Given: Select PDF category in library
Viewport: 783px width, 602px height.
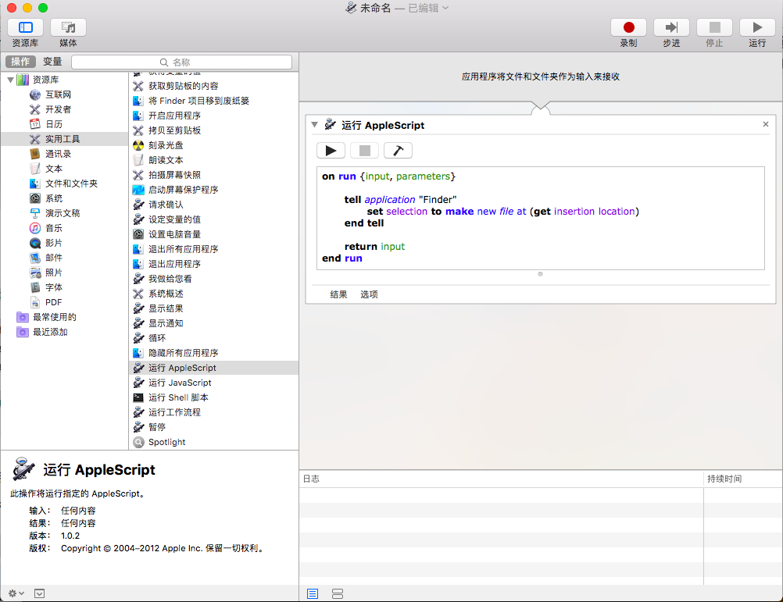Looking at the screenshot, I should tap(64, 302).
